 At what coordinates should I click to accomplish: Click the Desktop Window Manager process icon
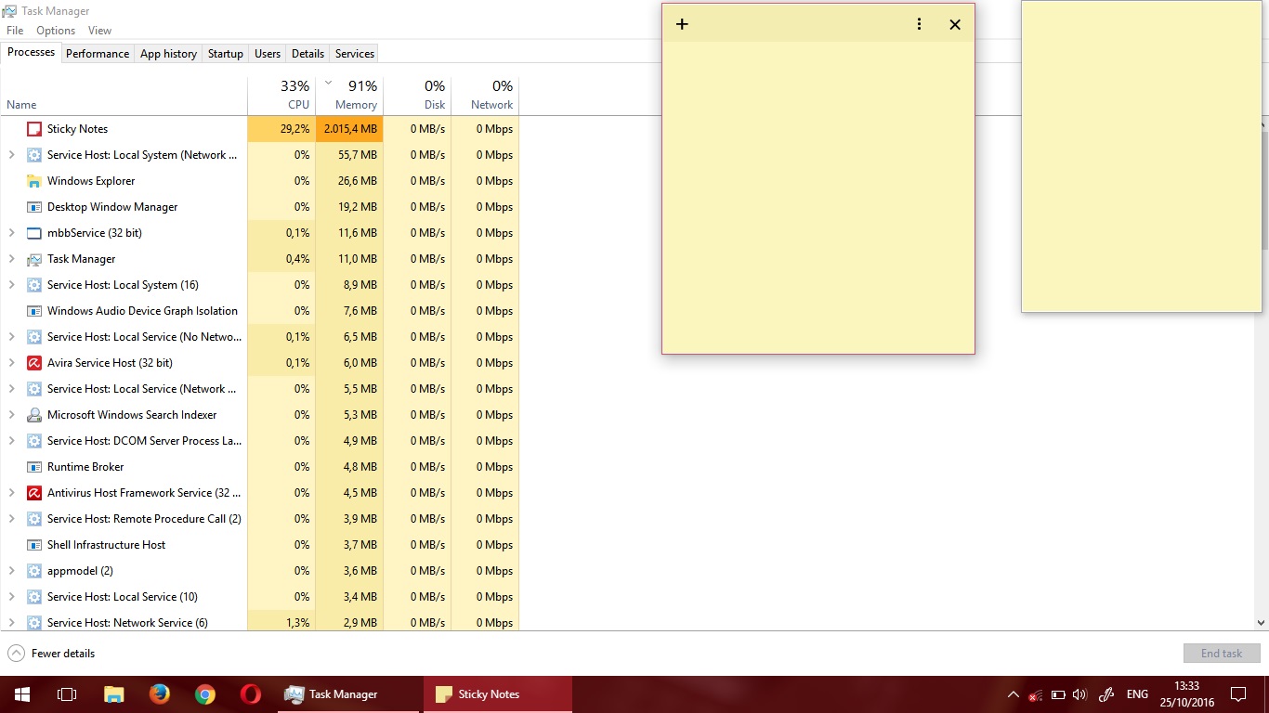pyautogui.click(x=34, y=207)
